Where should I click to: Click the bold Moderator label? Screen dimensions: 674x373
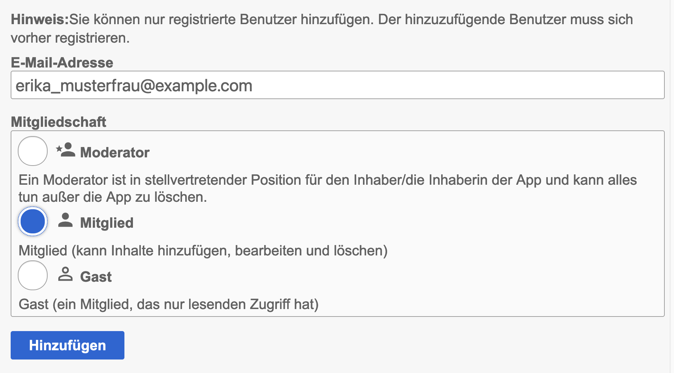[x=115, y=152]
